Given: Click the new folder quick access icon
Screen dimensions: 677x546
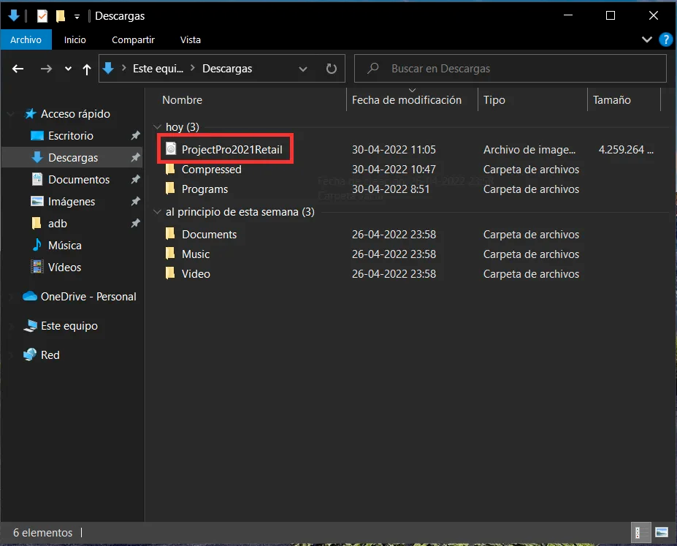Looking at the screenshot, I should tap(61, 16).
